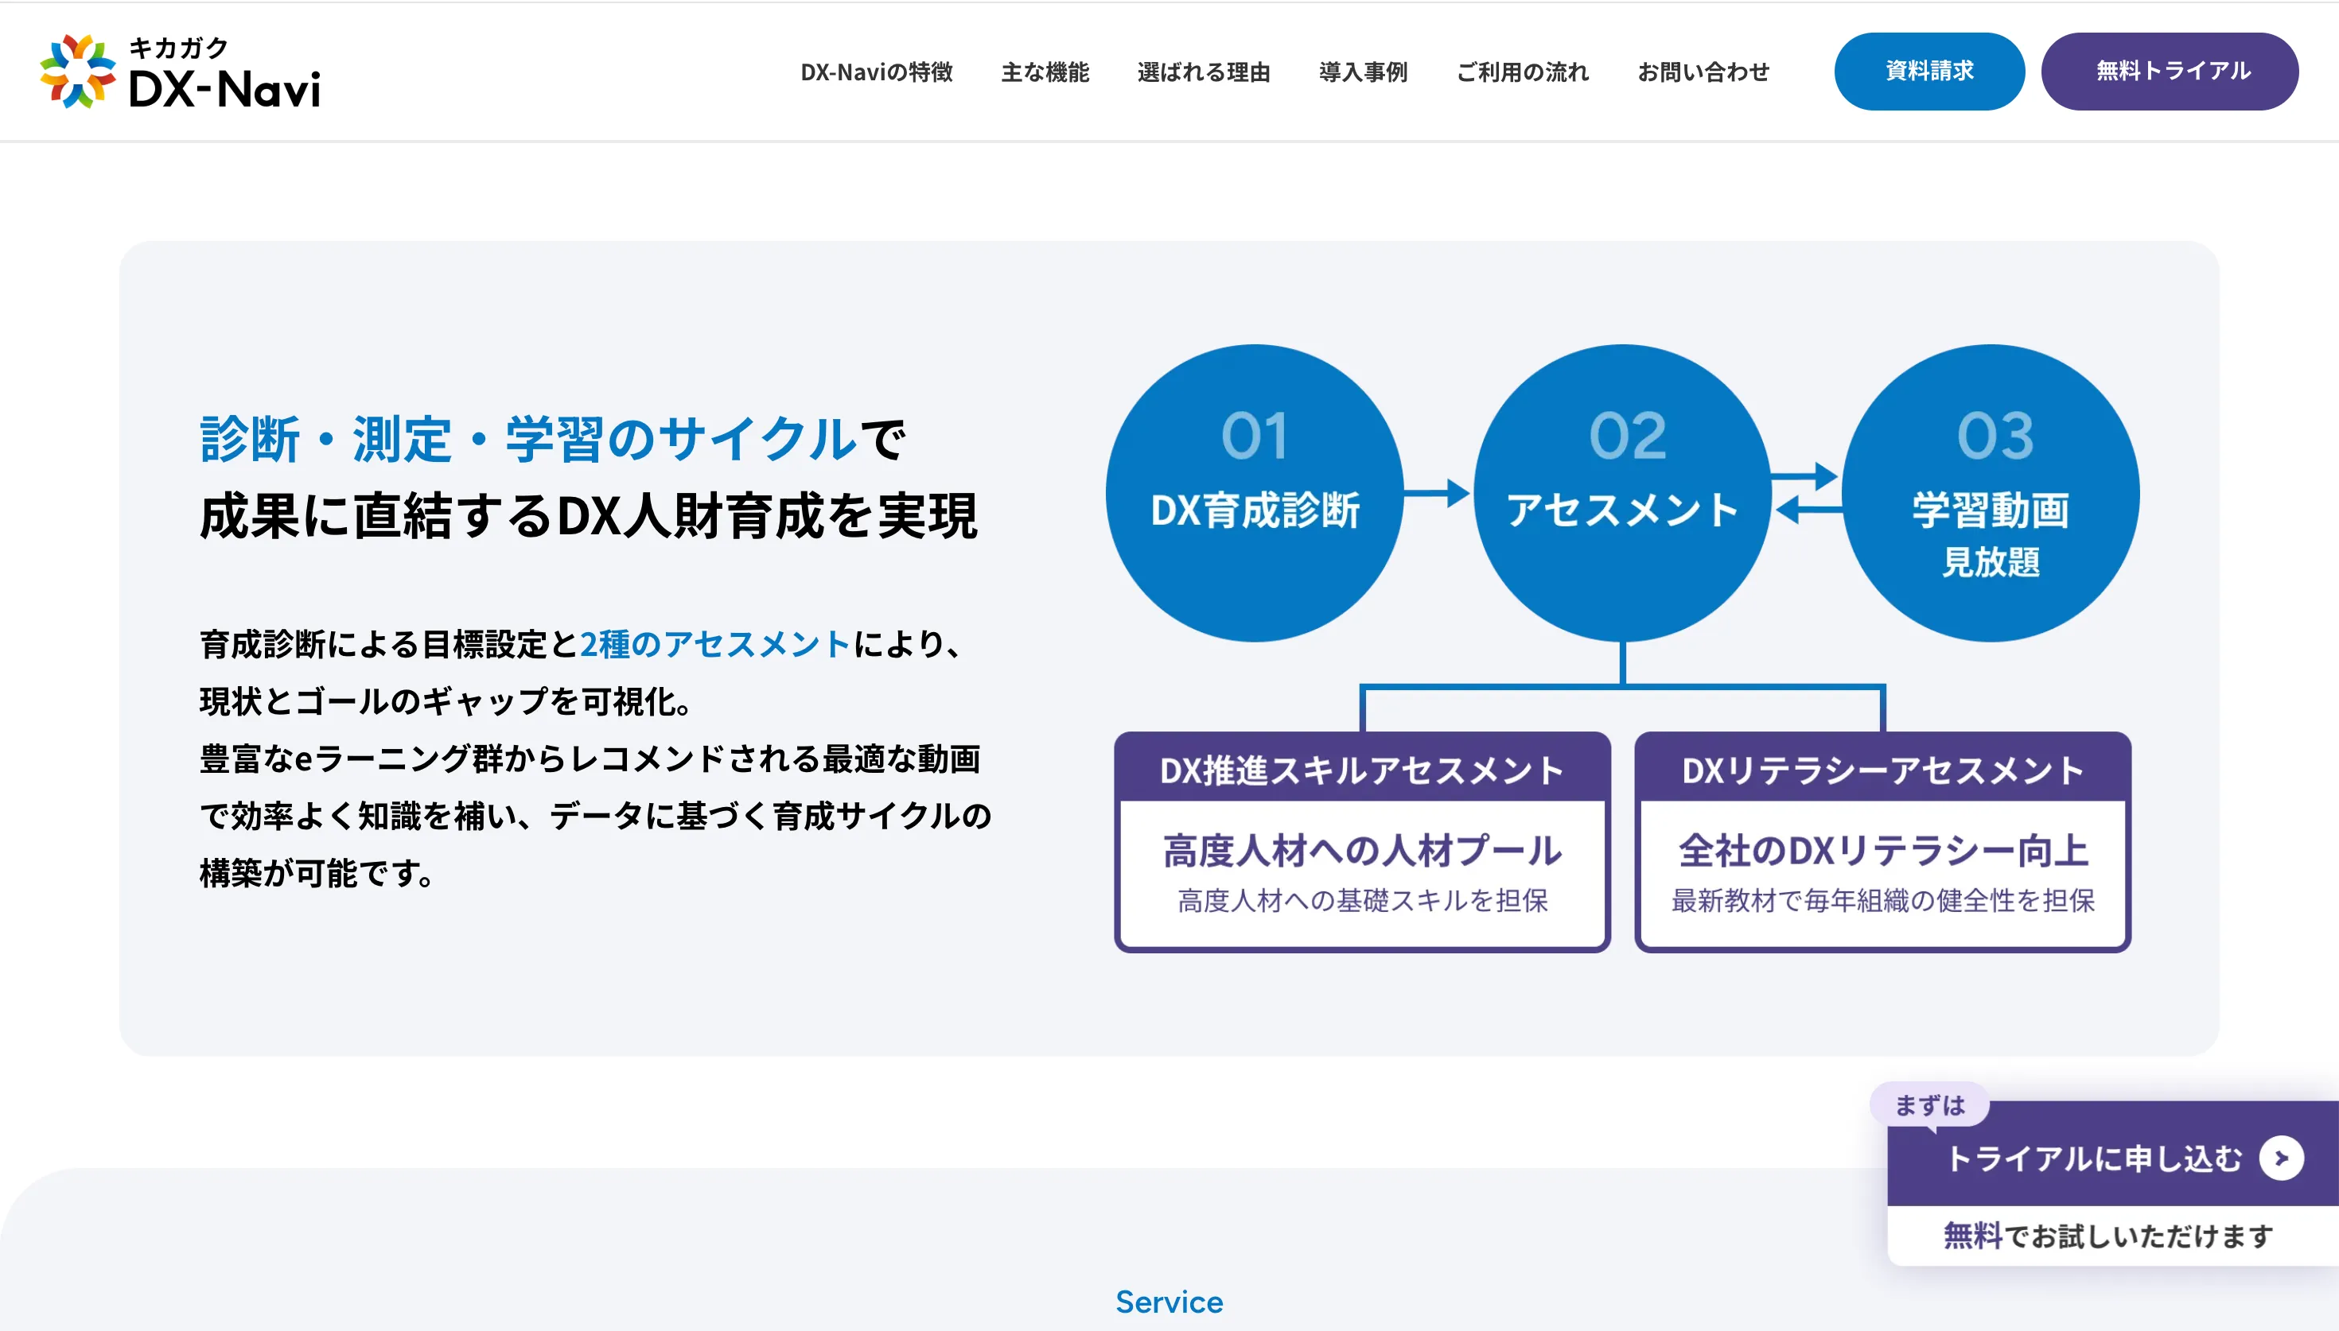Click the blue 資料請求 button
Screen dimensions: 2339x1331
click(1929, 72)
